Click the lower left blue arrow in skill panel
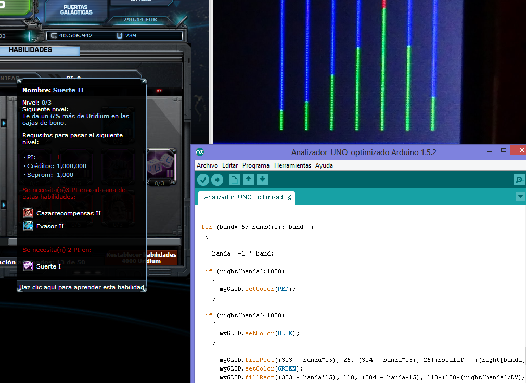The width and height of the screenshot is (526, 383). (x=4, y=205)
